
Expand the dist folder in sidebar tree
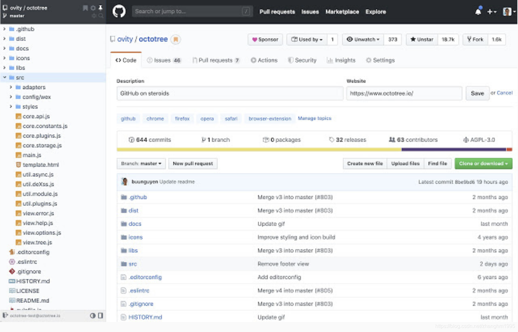pos(4,39)
